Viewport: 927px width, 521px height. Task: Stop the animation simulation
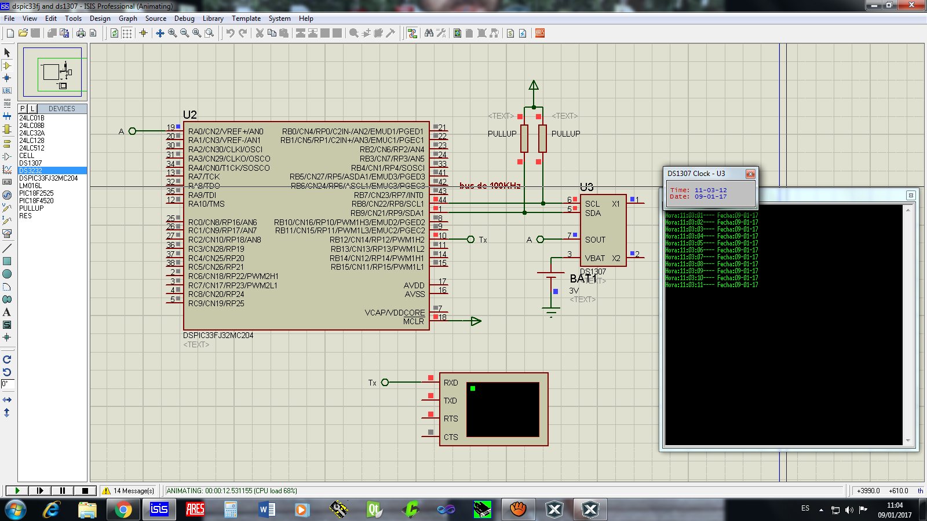(85, 490)
